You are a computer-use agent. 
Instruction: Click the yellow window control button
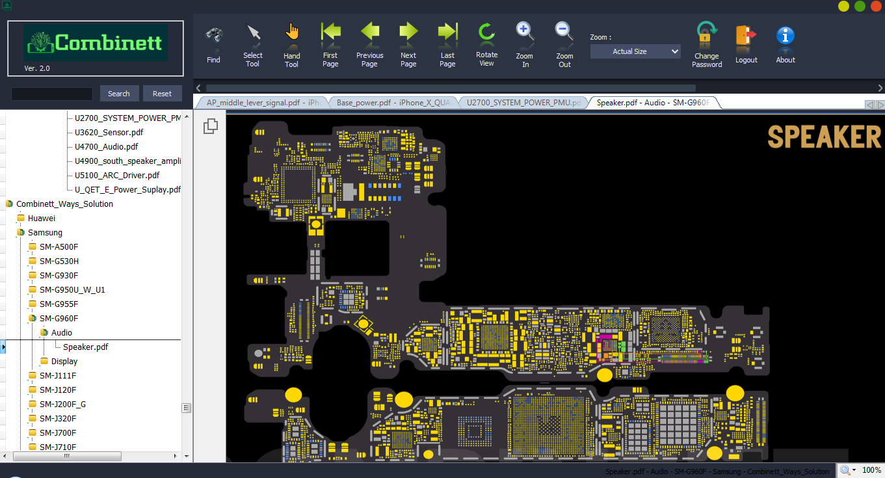843,6
